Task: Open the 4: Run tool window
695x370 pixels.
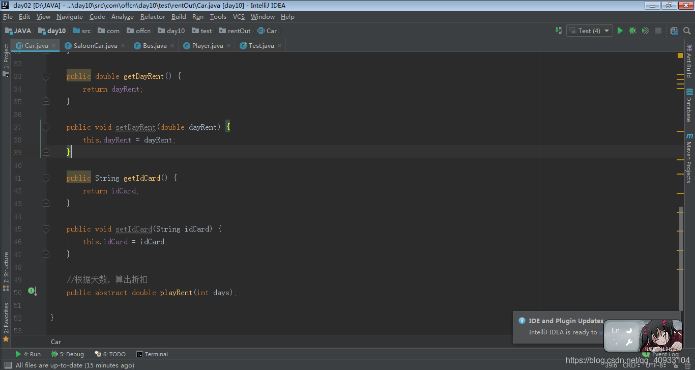Action: point(28,354)
